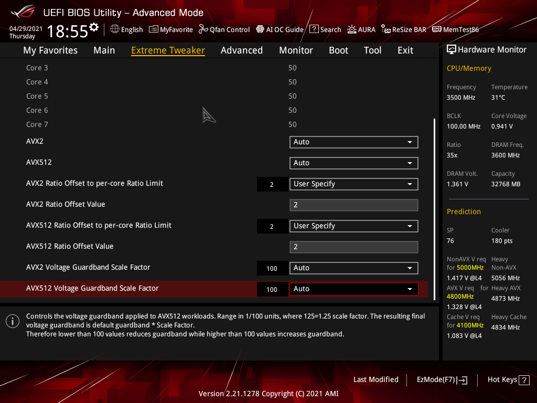537x403 pixels.
Task: Open AVX512 Voltage Guardband Scale Factor dropdown
Action: click(x=353, y=289)
